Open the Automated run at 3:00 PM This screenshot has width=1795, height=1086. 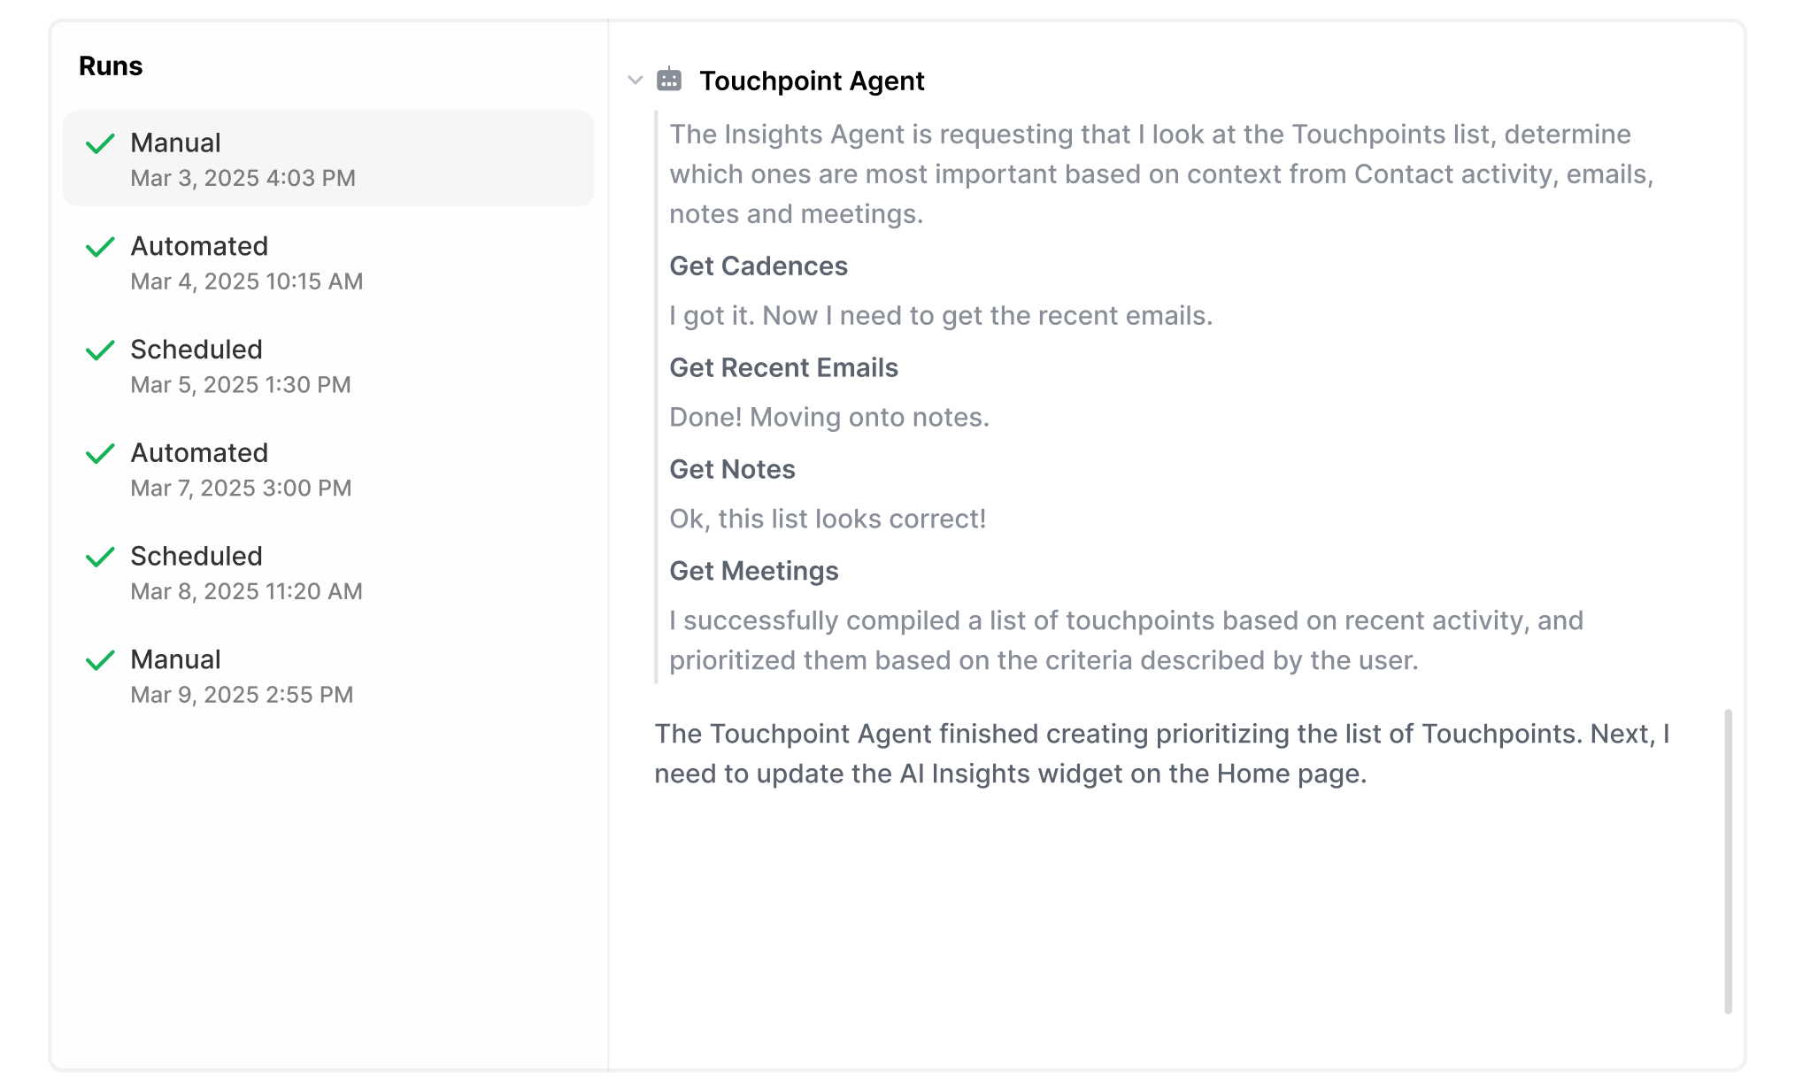tap(327, 470)
